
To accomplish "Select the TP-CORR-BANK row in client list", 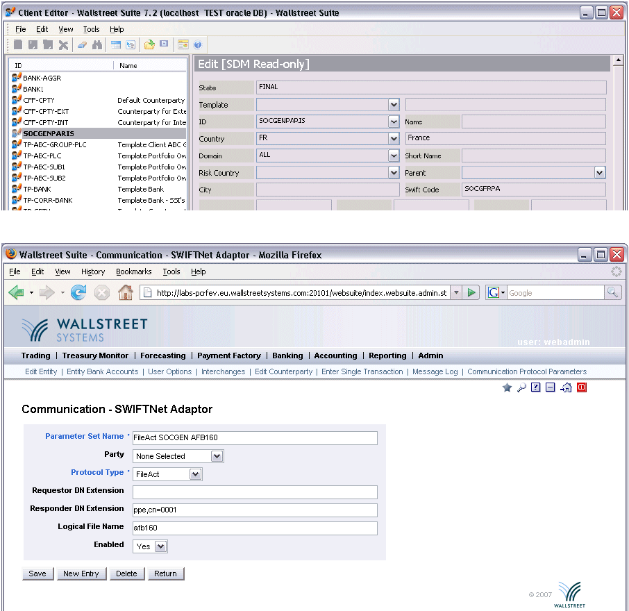I will point(99,200).
